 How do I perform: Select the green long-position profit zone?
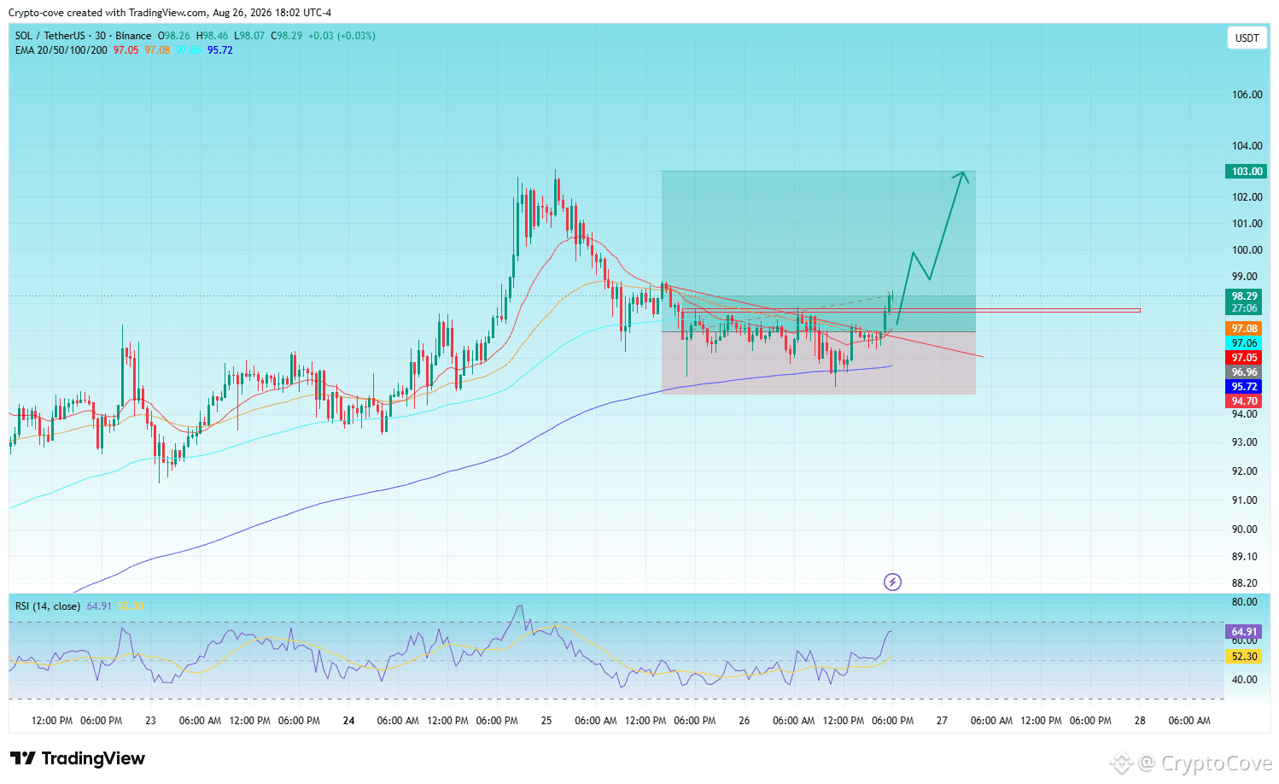tap(818, 251)
